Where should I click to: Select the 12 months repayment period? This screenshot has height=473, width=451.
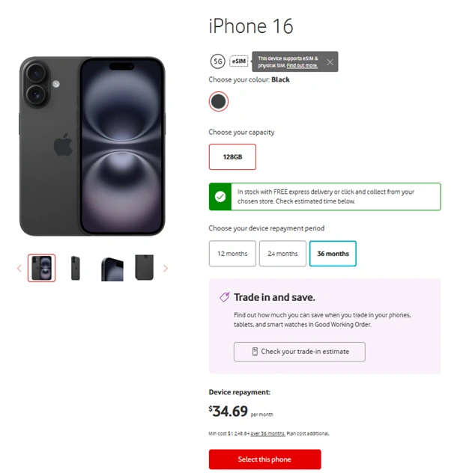[x=232, y=254]
